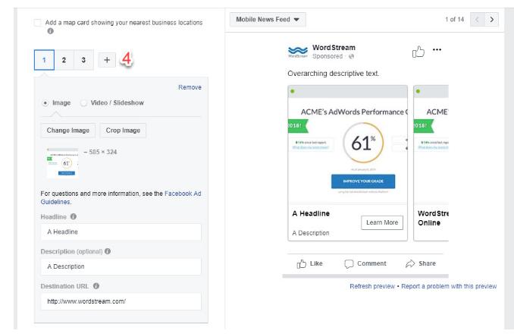This screenshot has width=514, height=334.
Task: Click the WordStream logo in preview
Action: [x=298, y=52]
